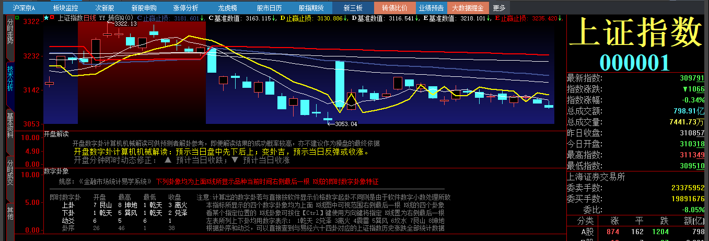Image resolution: width=709 pixels, height=241 pixels.
Task: Click the 3053.04 low price marker
Action: point(346,124)
